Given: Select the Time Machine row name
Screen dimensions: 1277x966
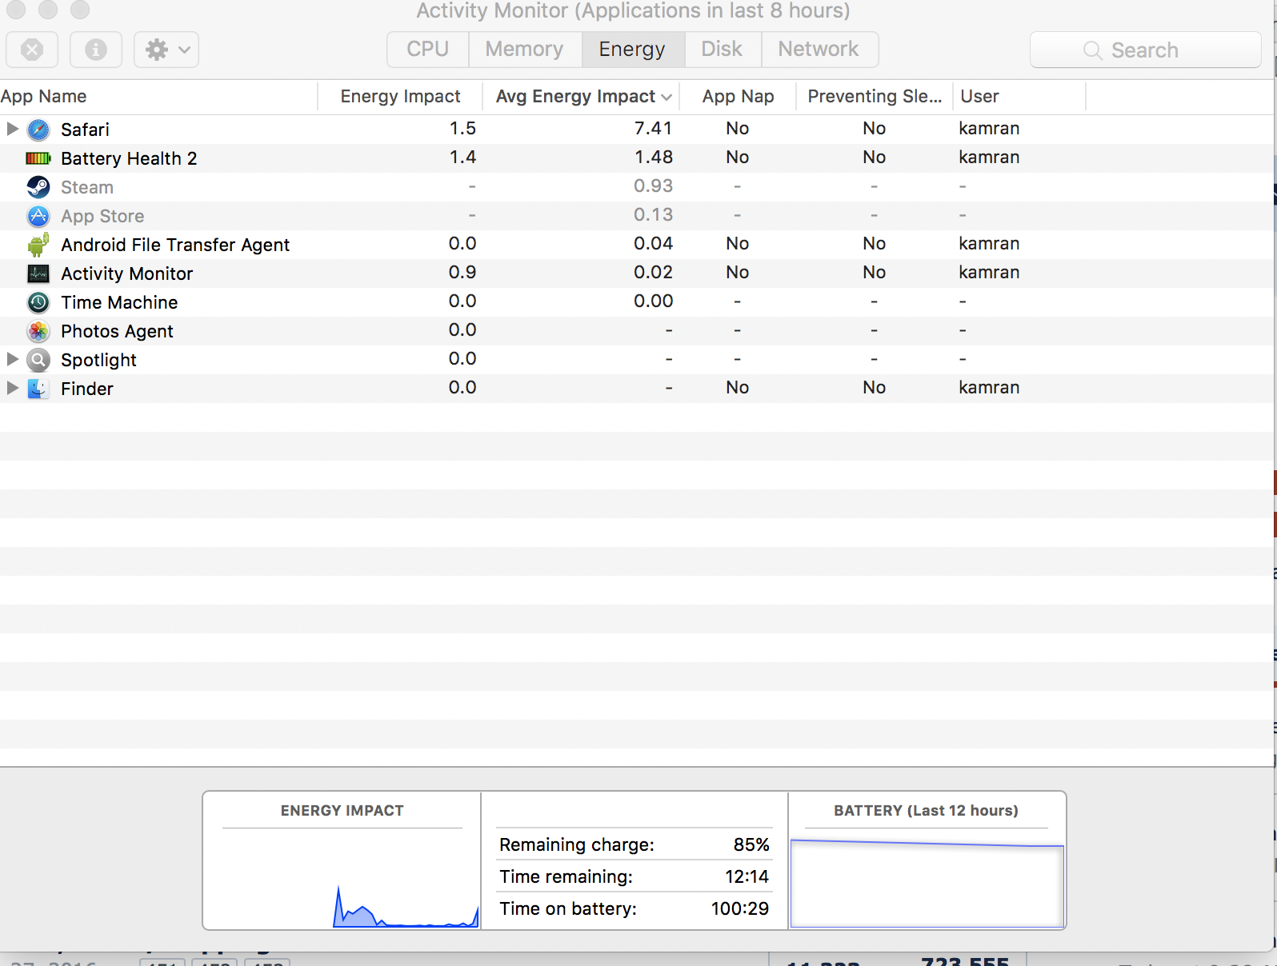Looking at the screenshot, I should point(119,302).
